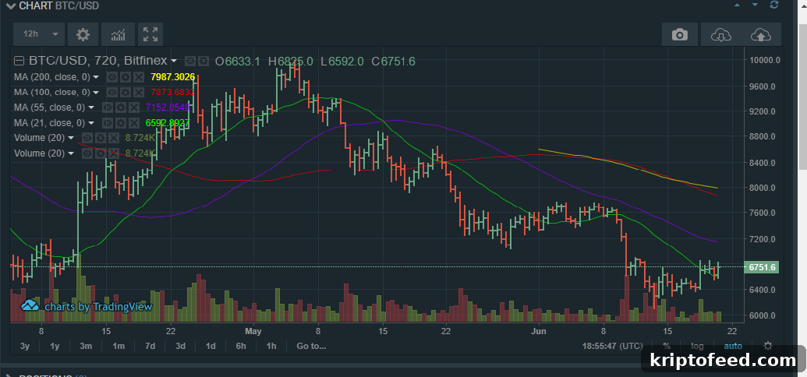Remove MA (100, close, 0) indicator
Screen dimensions: 807x377
[x=138, y=93]
